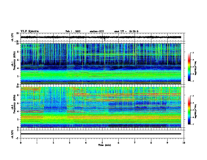The width and height of the screenshot is (207, 160).
Task: Click the 'ch.3(V)' axis label
Action: pyautogui.click(x=13, y=134)
